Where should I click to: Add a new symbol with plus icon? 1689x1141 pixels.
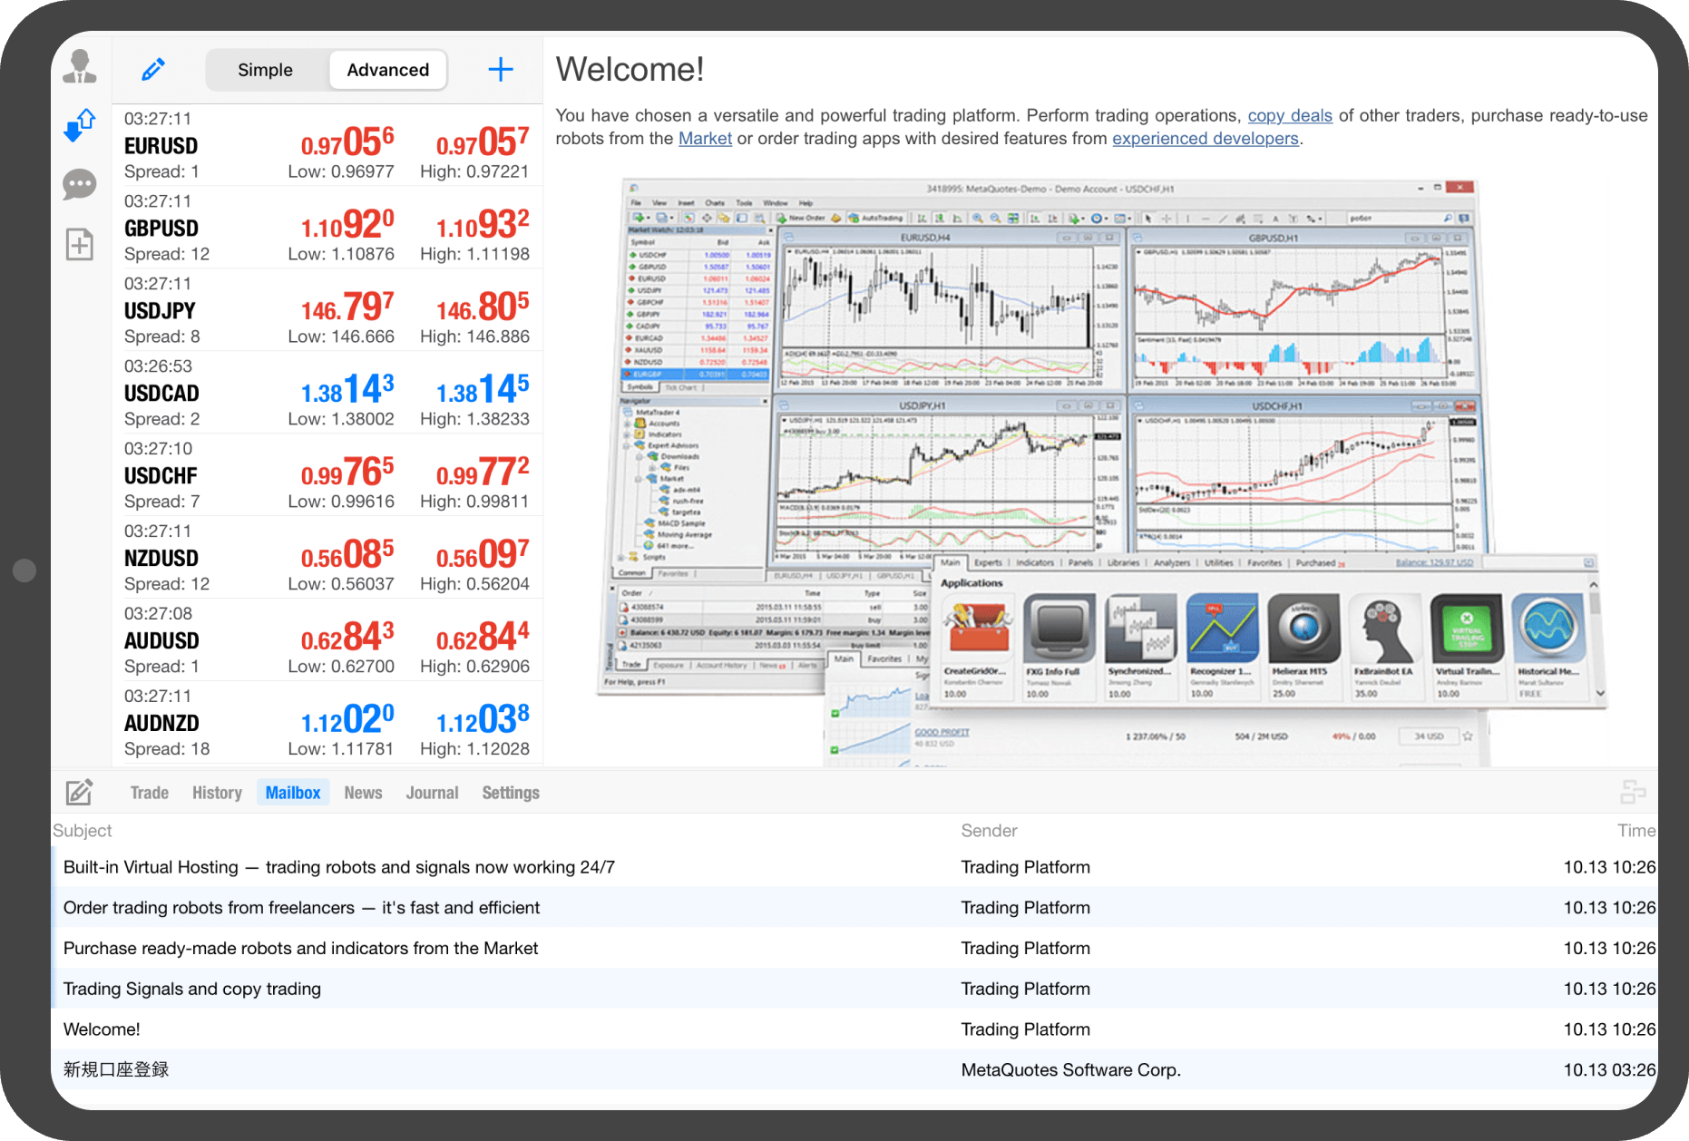[x=501, y=70]
